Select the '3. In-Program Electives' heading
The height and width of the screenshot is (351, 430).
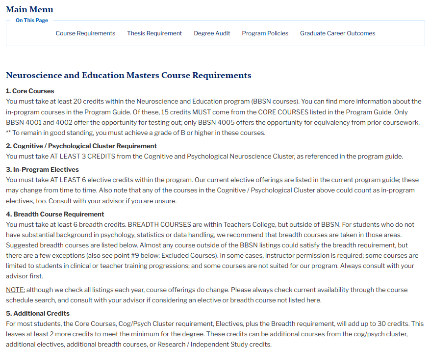[42, 169]
